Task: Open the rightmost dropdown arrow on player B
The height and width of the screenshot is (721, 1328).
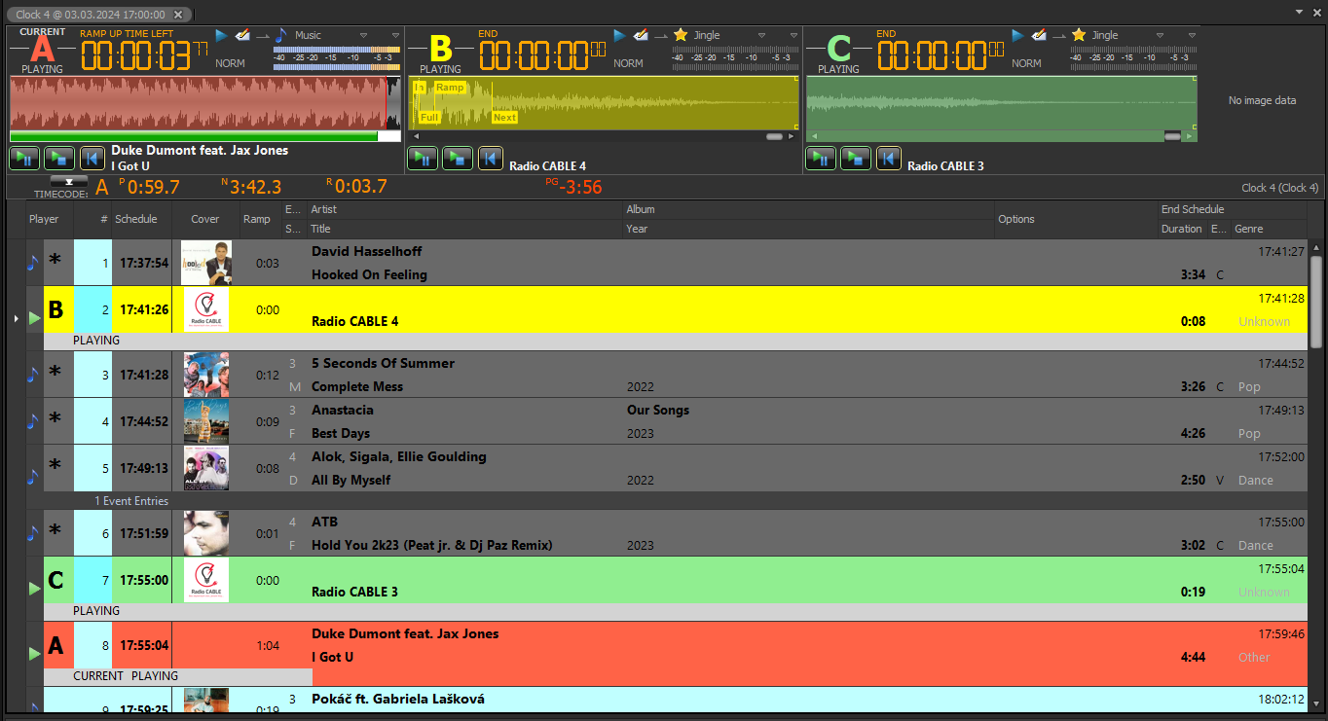Action: (793, 35)
